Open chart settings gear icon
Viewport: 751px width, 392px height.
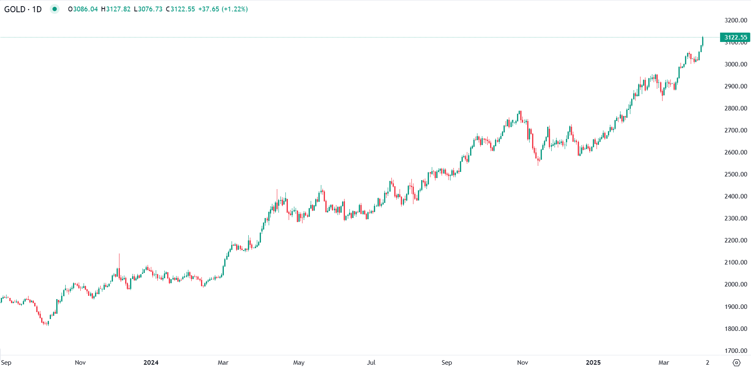pyautogui.click(x=736, y=363)
